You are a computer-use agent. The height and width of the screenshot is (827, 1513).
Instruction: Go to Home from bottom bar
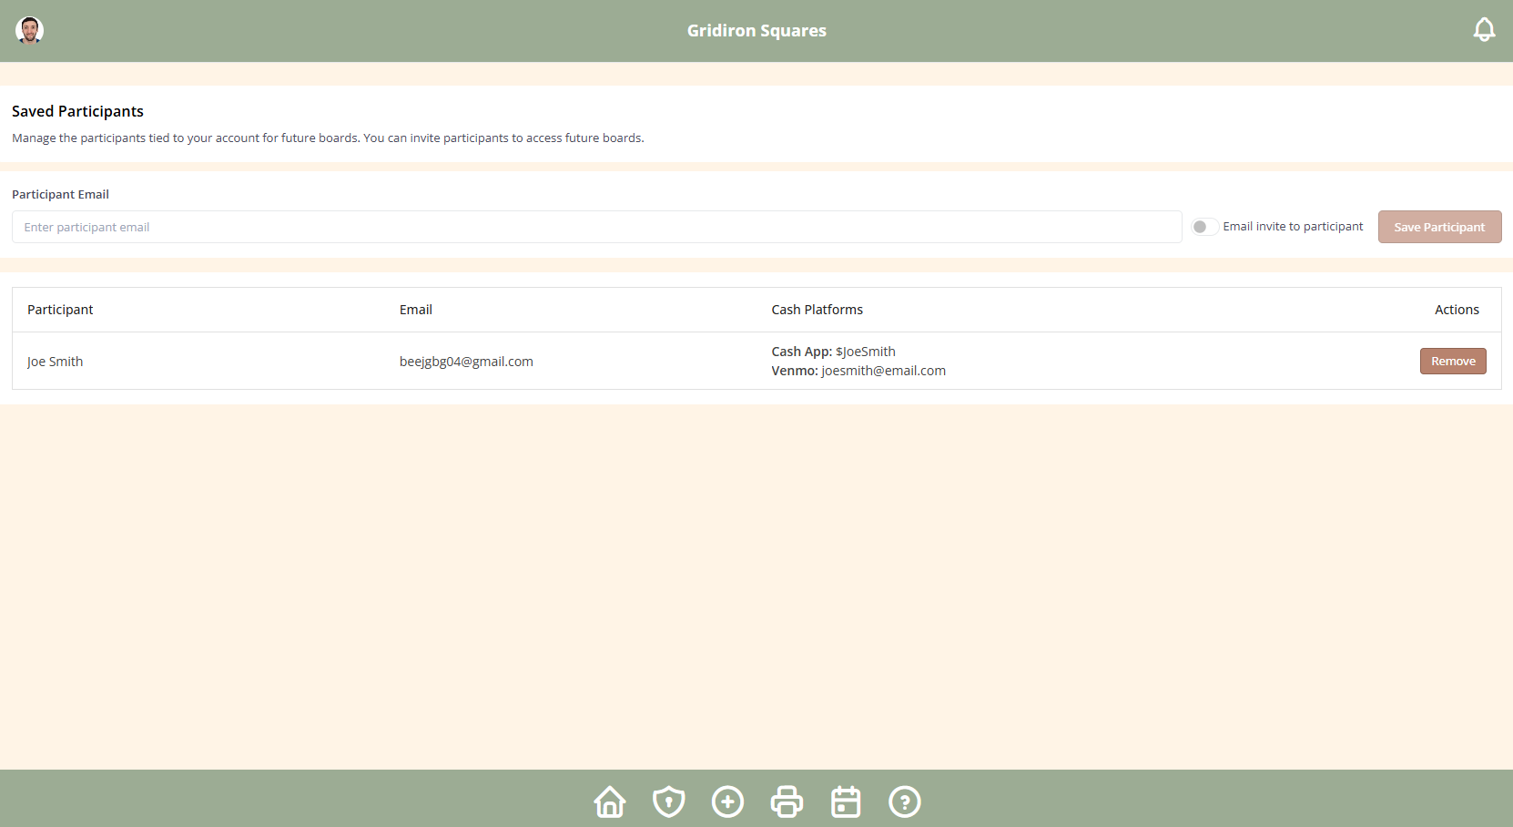(x=610, y=801)
